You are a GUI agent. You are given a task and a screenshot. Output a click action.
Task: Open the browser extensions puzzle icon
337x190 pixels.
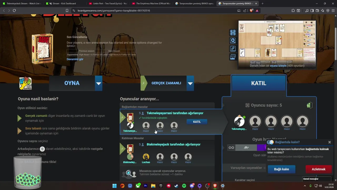[293, 11]
